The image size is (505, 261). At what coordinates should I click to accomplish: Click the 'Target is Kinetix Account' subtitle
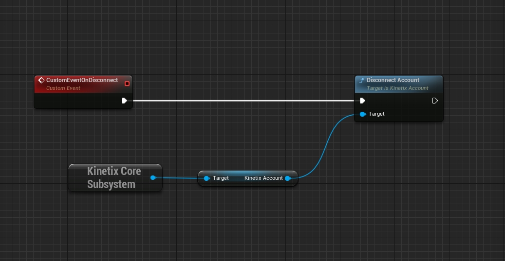pyautogui.click(x=397, y=88)
